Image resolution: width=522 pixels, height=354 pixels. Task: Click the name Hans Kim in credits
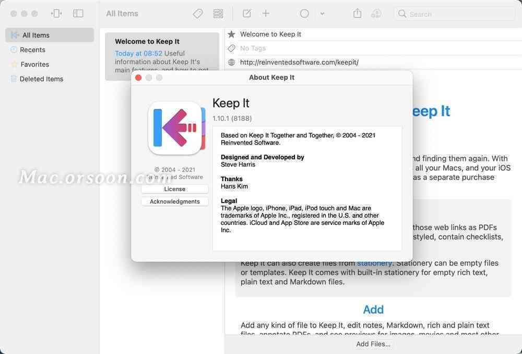tap(234, 186)
